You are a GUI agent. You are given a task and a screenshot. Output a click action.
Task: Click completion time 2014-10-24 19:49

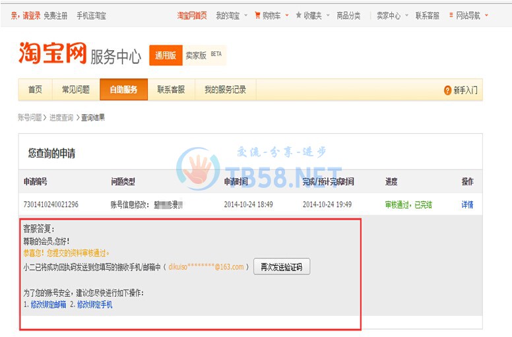tap(327, 204)
